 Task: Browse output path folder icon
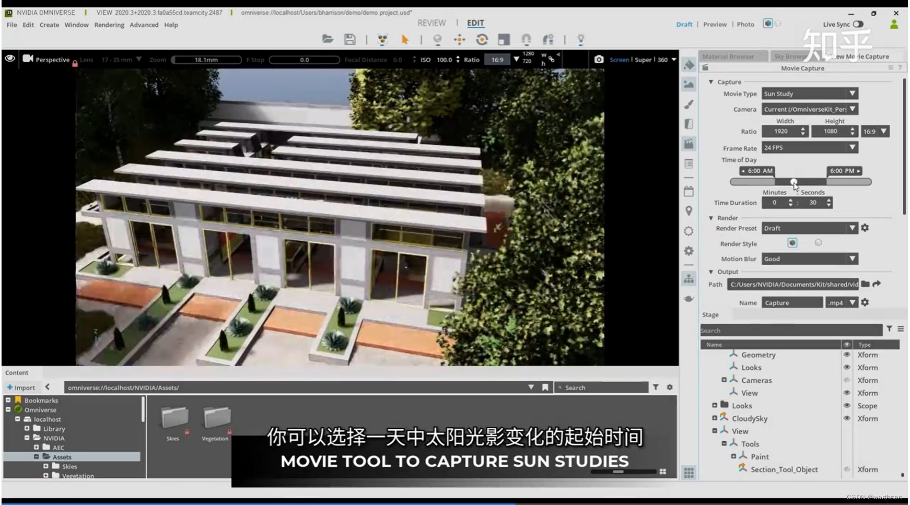[866, 284]
